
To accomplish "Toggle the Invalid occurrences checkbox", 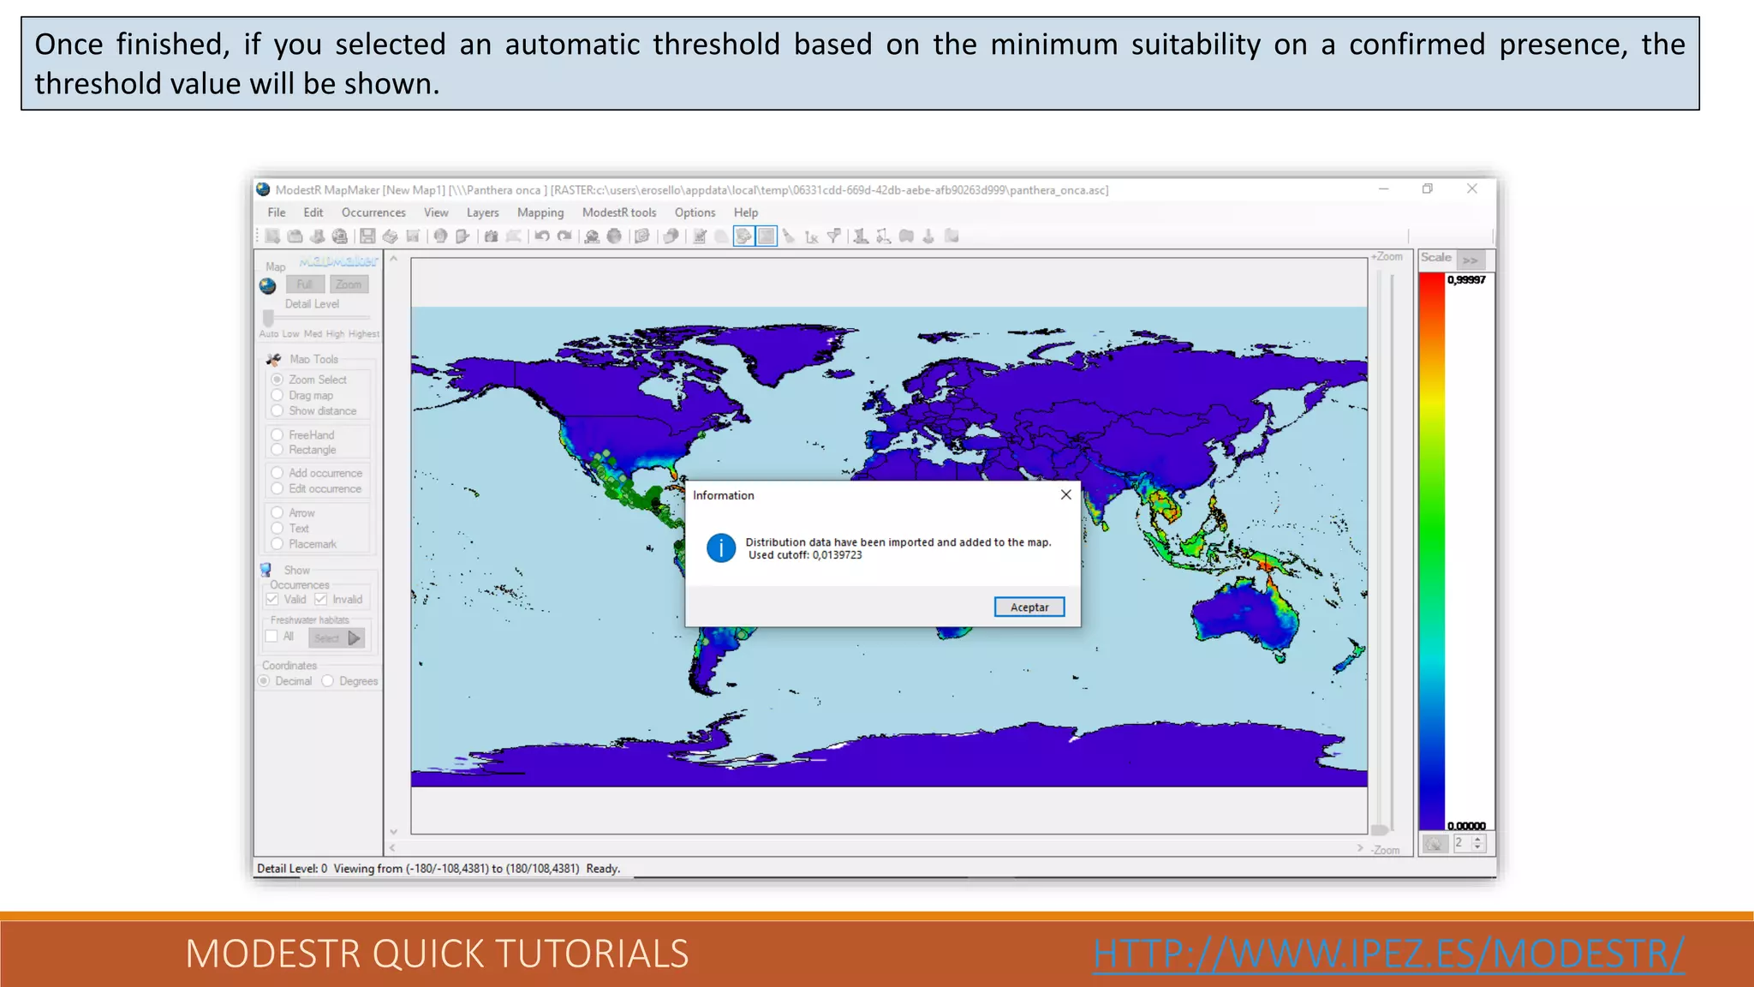I will click(x=321, y=600).
